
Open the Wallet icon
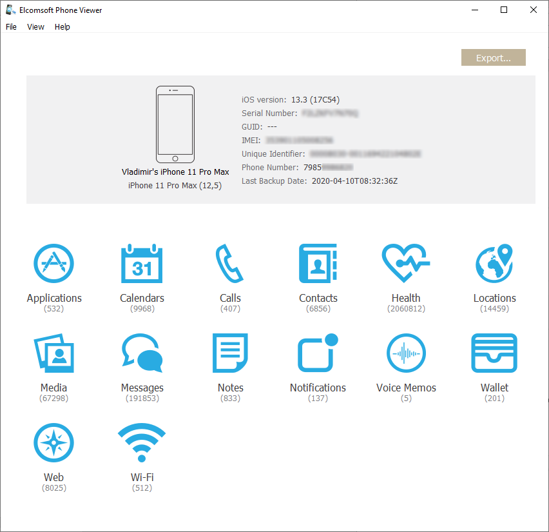(494, 353)
